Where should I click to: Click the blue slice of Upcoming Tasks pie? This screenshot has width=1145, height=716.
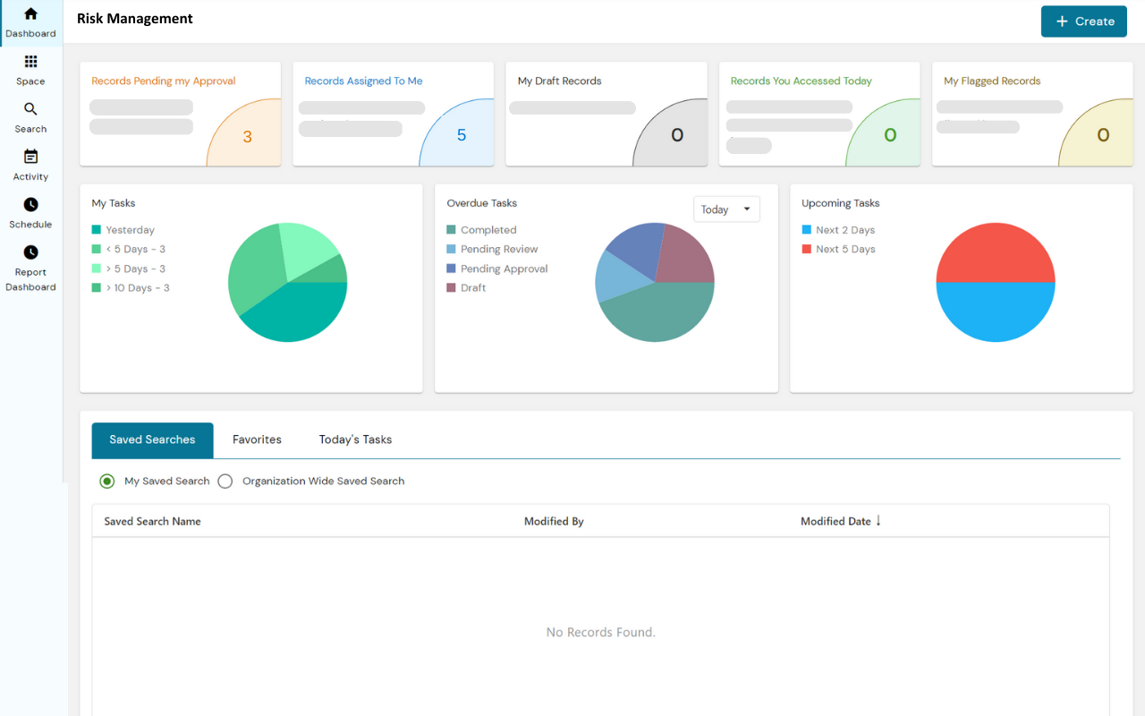(x=995, y=313)
